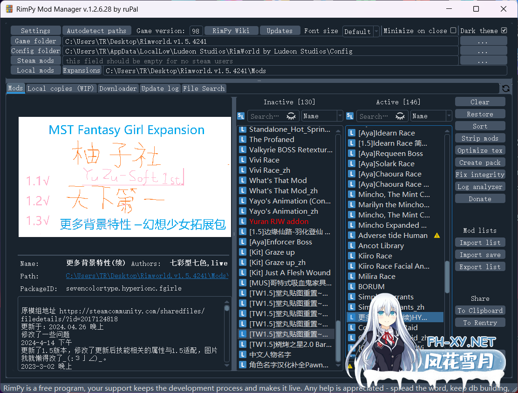Viewport: 518px width, 393px height.
Task: Click the L icon next to Kiiro Race
Action: [x=352, y=256]
